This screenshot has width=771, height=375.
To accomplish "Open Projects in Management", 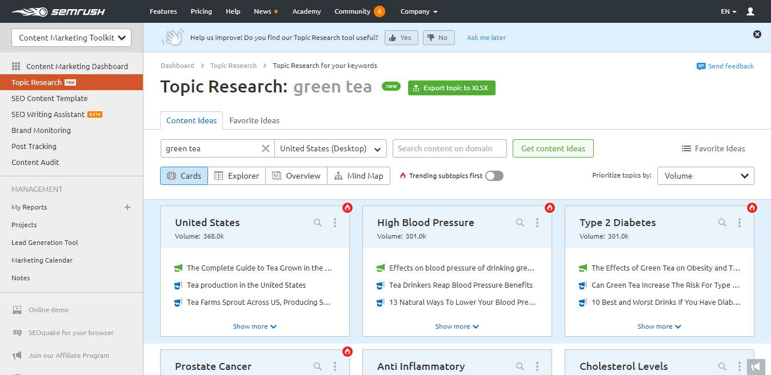I will click(24, 225).
